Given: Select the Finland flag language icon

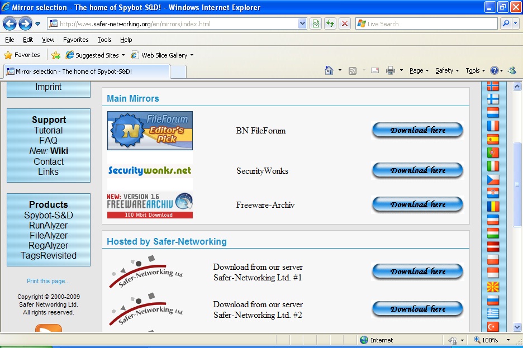Looking at the screenshot, I should [493, 99].
